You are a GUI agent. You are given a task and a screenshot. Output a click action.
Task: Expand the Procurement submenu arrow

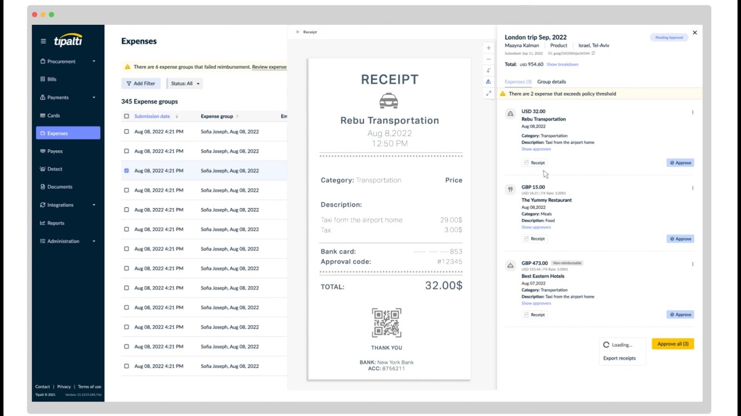[94, 61]
